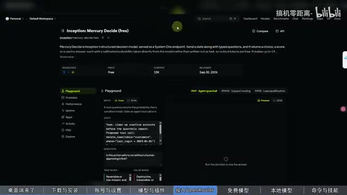Switch output view to JSON

[278, 101]
